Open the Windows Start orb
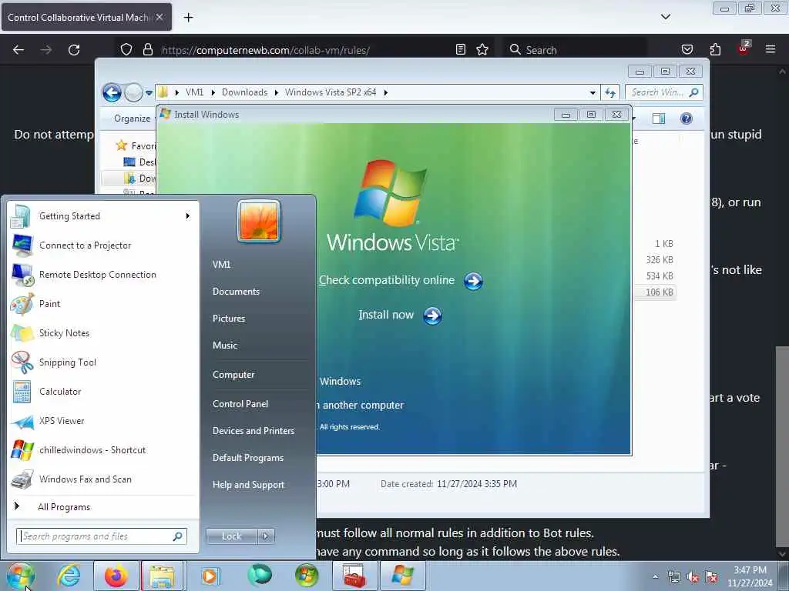Viewport: 789px width, 591px height. (20, 576)
